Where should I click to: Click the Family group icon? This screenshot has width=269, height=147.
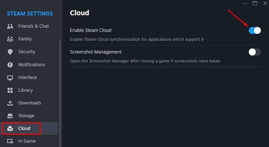[x=10, y=39]
